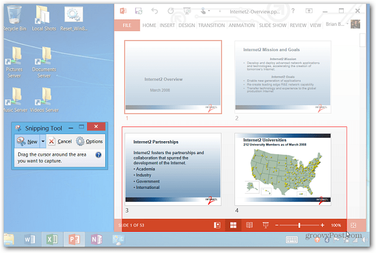Open Excel from the taskbar
Image resolution: width=376 pixels, height=253 pixels.
(52, 239)
